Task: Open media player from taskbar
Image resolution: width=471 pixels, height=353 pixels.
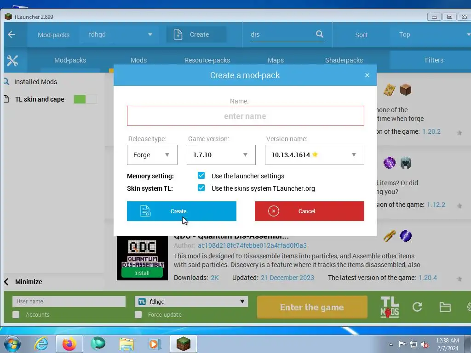Action: (155, 344)
